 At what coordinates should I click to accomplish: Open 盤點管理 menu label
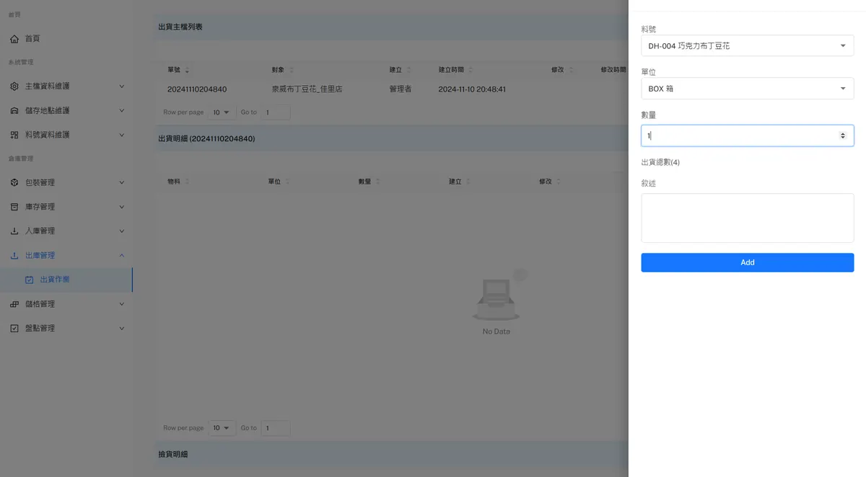40,329
